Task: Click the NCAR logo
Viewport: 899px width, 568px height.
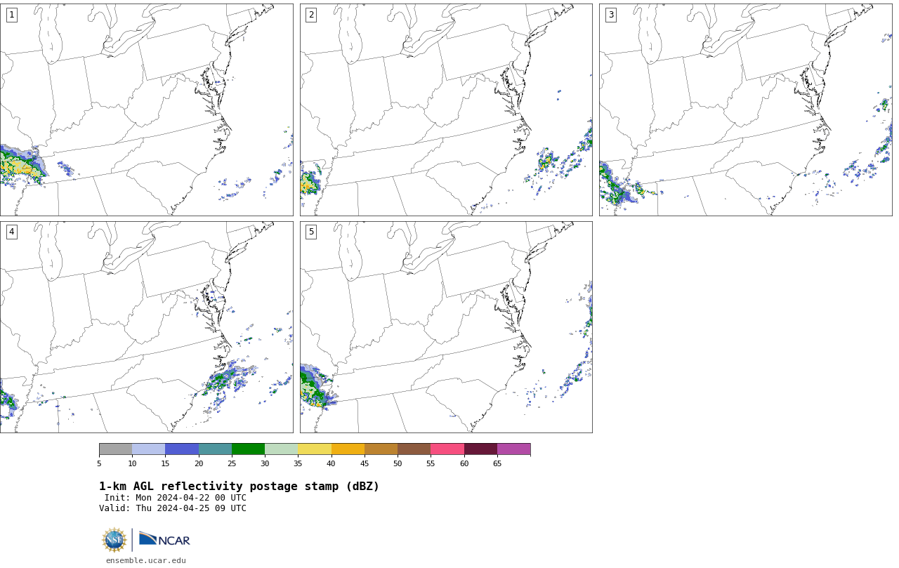Action: click(x=164, y=539)
